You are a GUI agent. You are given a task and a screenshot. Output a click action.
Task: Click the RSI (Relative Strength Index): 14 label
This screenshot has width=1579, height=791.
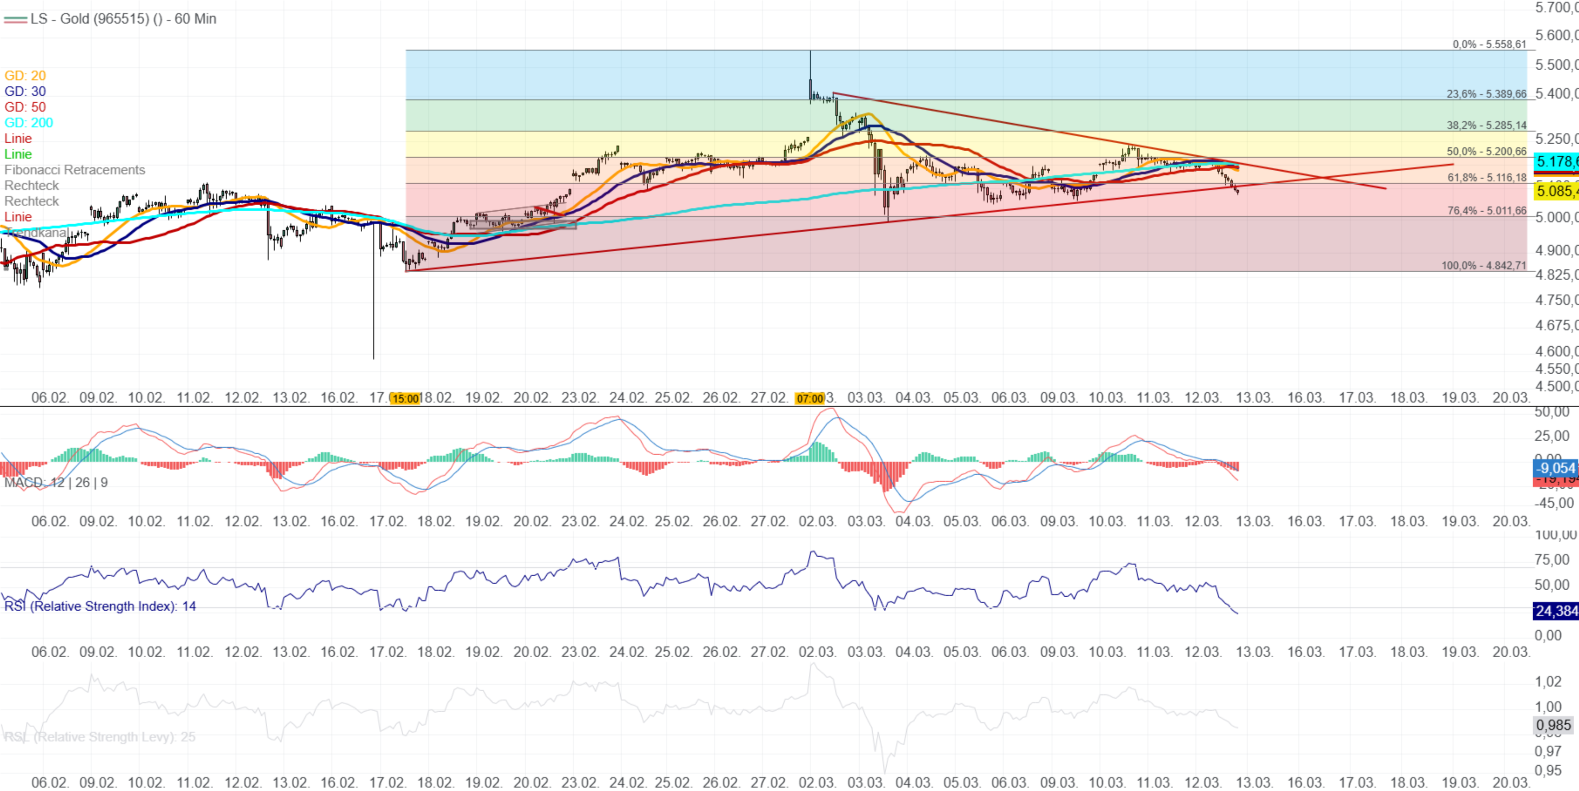[x=100, y=606]
